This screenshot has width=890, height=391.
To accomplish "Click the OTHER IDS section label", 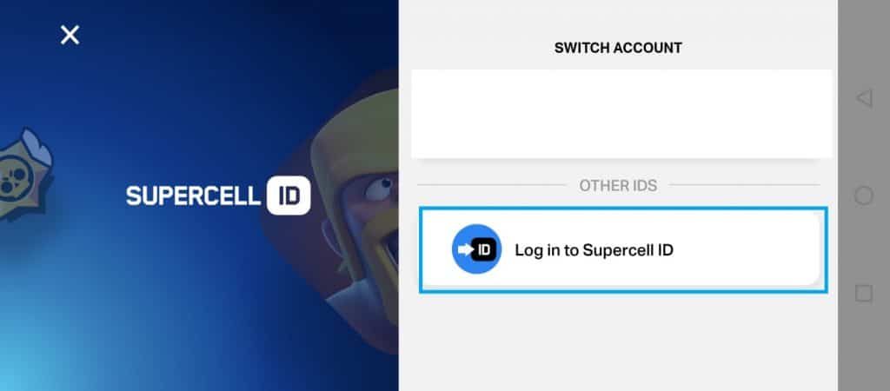I will pos(618,186).
